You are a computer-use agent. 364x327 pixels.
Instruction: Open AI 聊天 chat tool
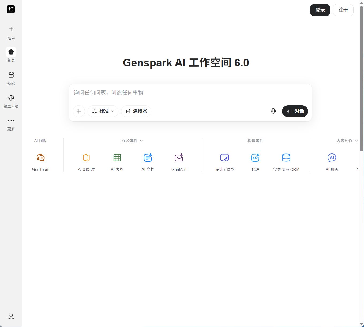[x=332, y=162]
